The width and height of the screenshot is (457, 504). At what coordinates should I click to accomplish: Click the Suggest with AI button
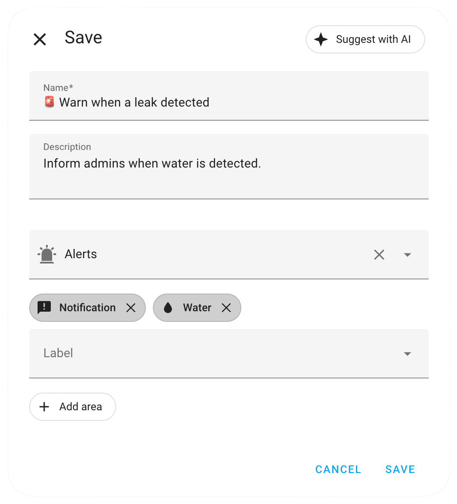tap(365, 39)
